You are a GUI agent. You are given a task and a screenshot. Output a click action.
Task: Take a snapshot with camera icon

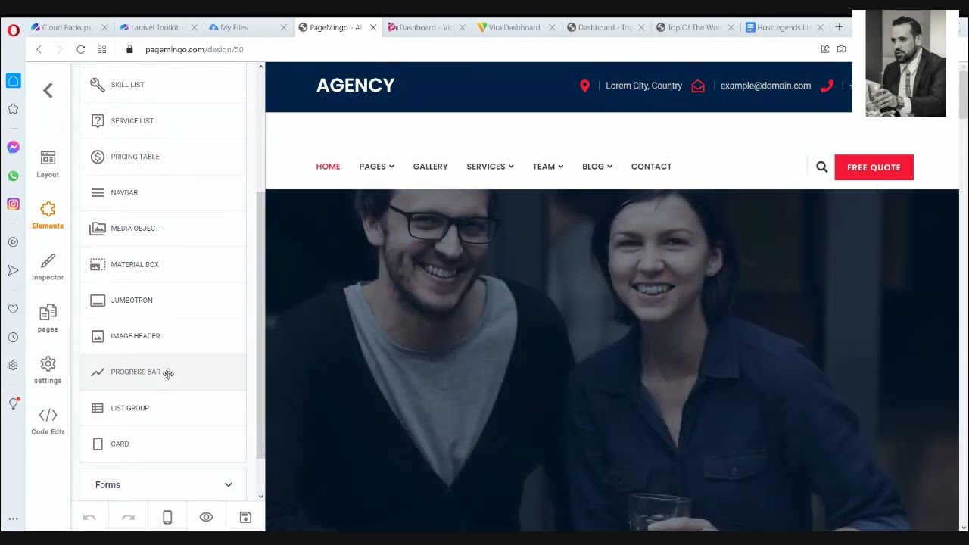pos(841,49)
